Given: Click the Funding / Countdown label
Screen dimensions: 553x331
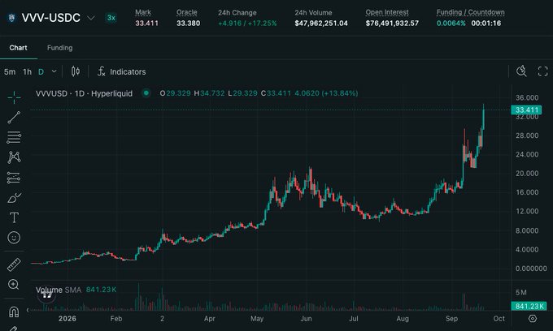Looking at the screenshot, I should [x=471, y=12].
